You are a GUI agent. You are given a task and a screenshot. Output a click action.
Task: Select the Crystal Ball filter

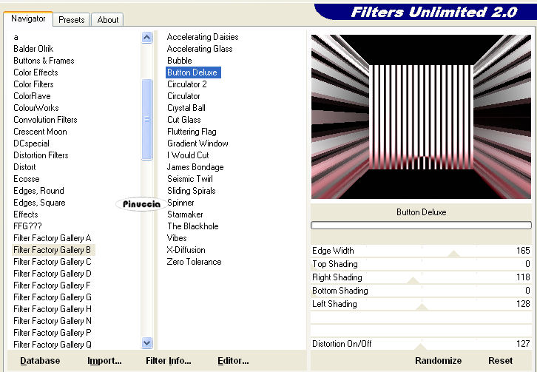[x=186, y=108]
